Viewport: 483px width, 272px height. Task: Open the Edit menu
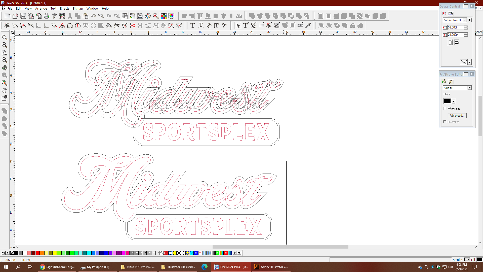coord(19,8)
